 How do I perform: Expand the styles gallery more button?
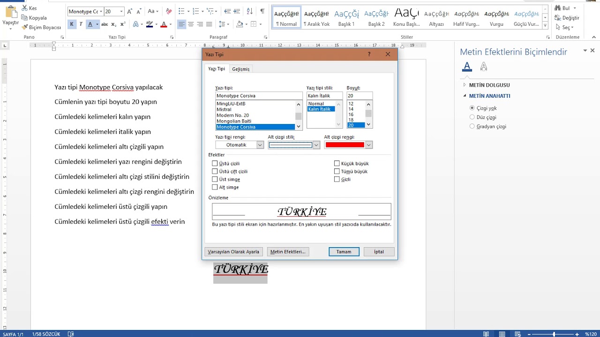click(x=545, y=25)
